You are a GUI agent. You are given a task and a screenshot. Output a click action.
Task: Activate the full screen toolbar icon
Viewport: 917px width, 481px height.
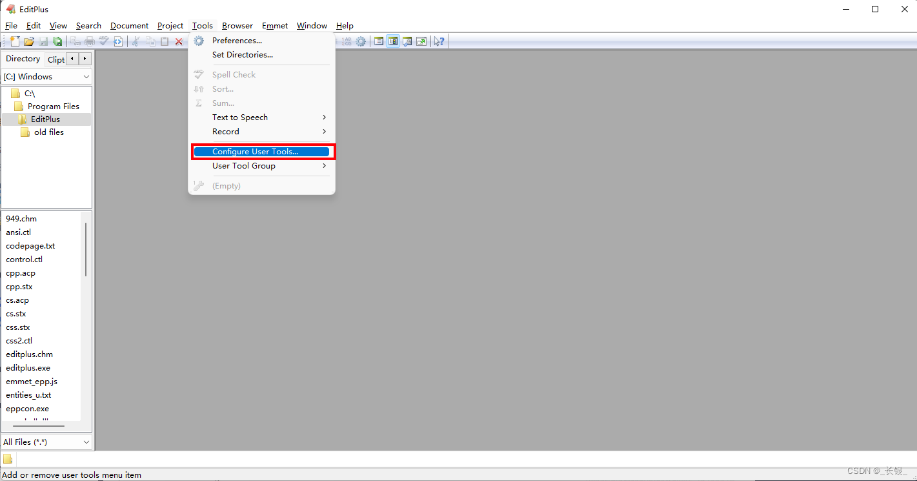click(421, 41)
